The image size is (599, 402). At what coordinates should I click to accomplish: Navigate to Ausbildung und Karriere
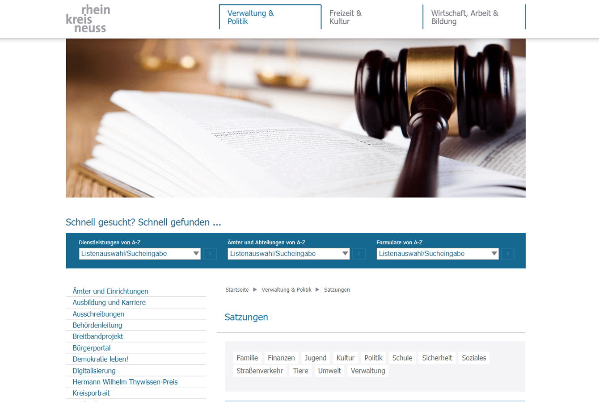pyautogui.click(x=109, y=302)
